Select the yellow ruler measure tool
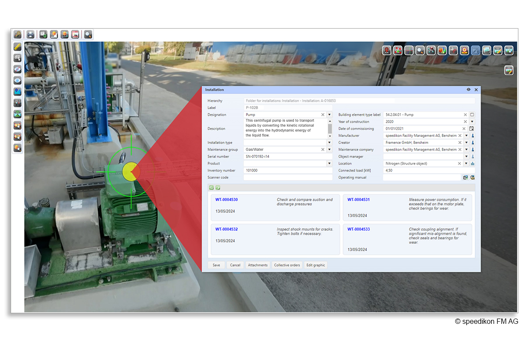 pyautogui.click(x=18, y=46)
